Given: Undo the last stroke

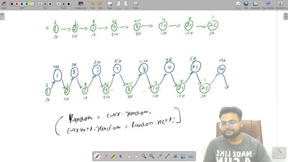Looking at the screenshot, I should point(93,5).
